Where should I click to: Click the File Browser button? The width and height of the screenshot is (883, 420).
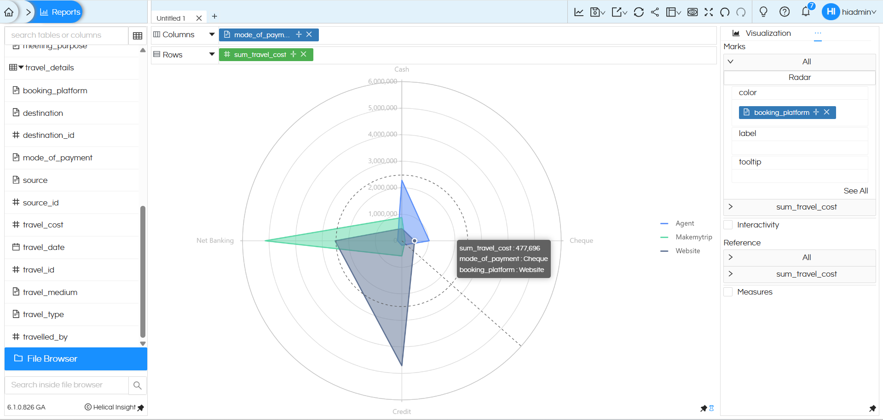[x=75, y=358]
